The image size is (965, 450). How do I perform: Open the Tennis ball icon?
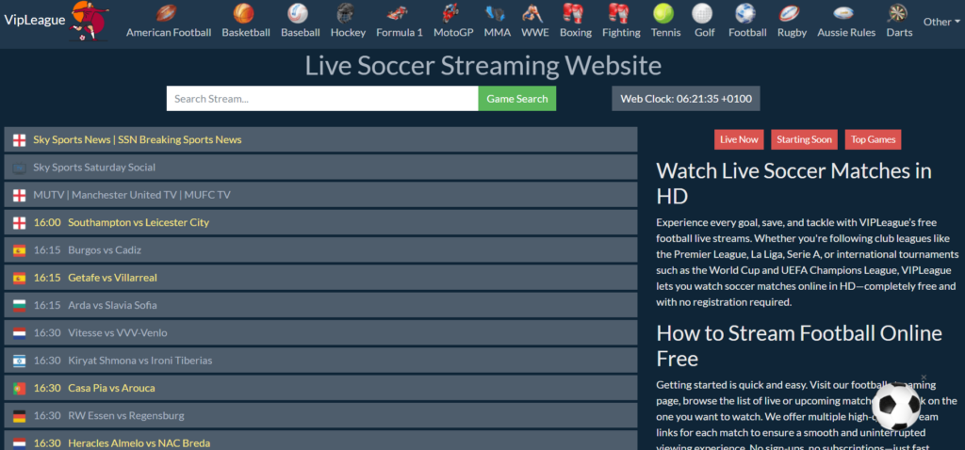(663, 13)
